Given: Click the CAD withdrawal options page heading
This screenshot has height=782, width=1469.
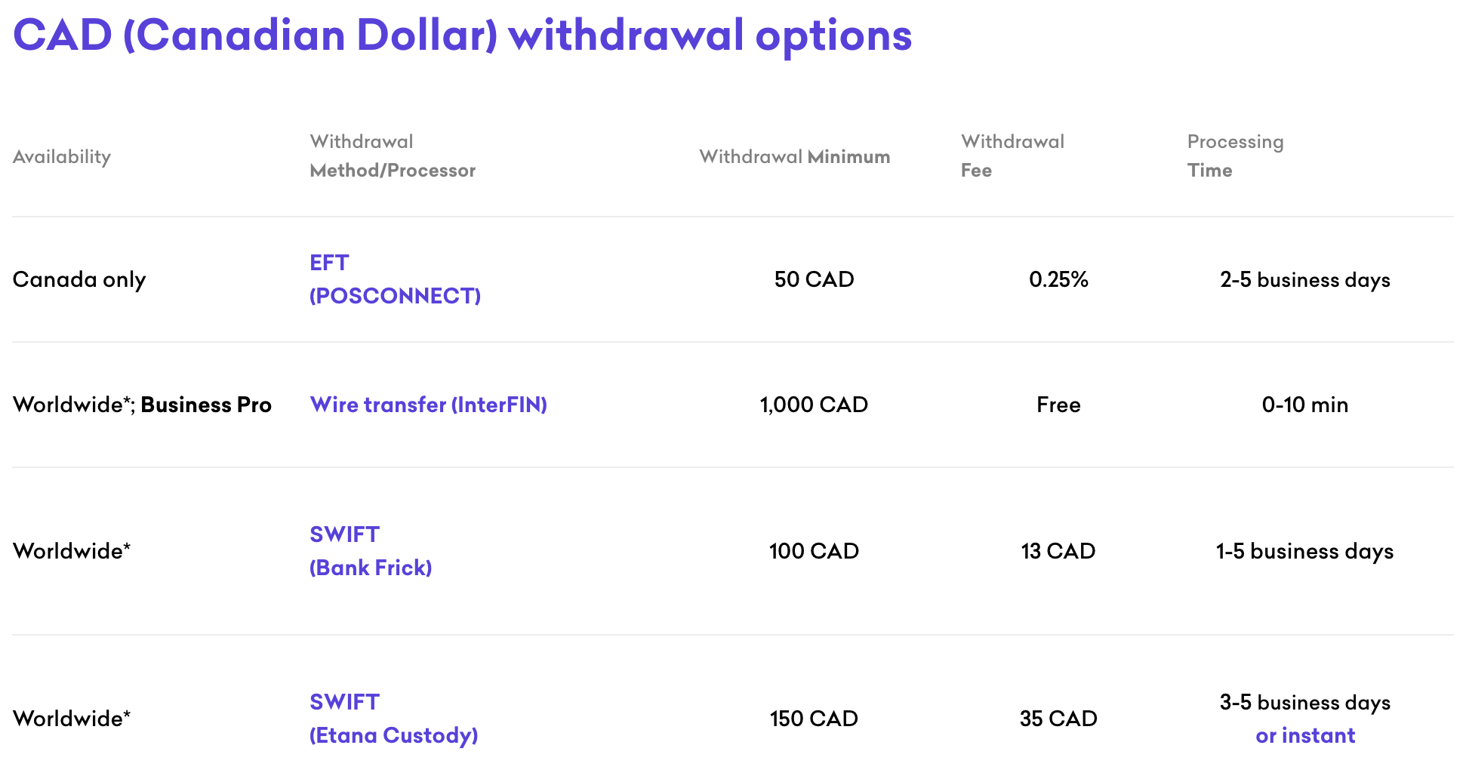Looking at the screenshot, I should 462,35.
